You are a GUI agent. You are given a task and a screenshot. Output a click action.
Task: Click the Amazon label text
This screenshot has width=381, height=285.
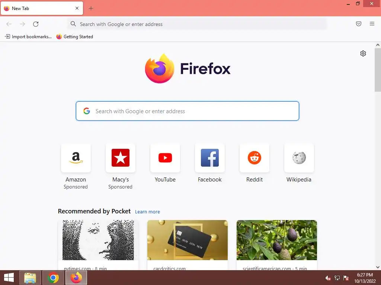76,180
